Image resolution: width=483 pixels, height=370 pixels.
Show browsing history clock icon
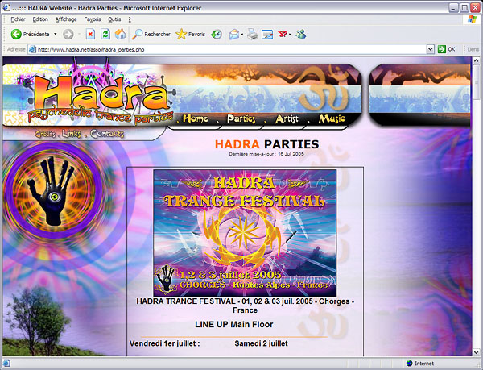(x=217, y=34)
